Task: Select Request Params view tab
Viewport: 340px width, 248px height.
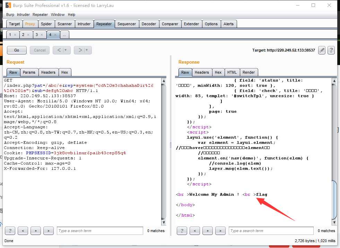Action: point(29,72)
